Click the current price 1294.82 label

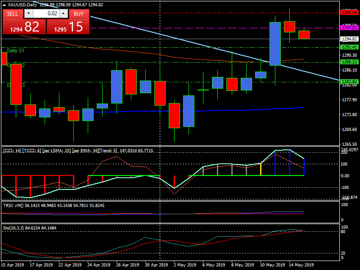pos(349,39)
